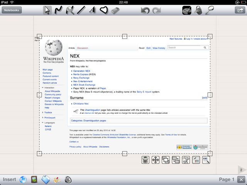Select the pointer selection tool
Screen dimensions: 247x185
pyautogui.click(x=47, y=10)
